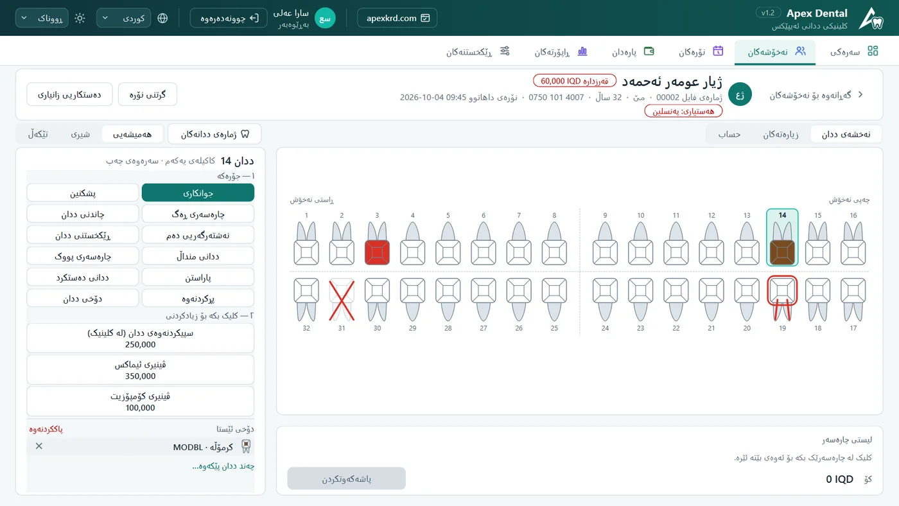Select tooth 11 in upper row

[x=676, y=243]
